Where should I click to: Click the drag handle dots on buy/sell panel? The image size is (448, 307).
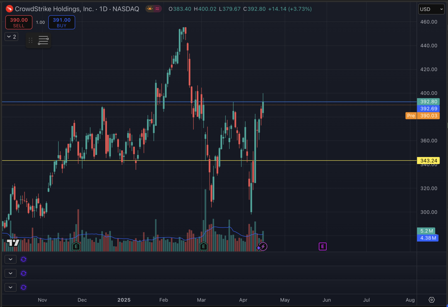click(30, 40)
